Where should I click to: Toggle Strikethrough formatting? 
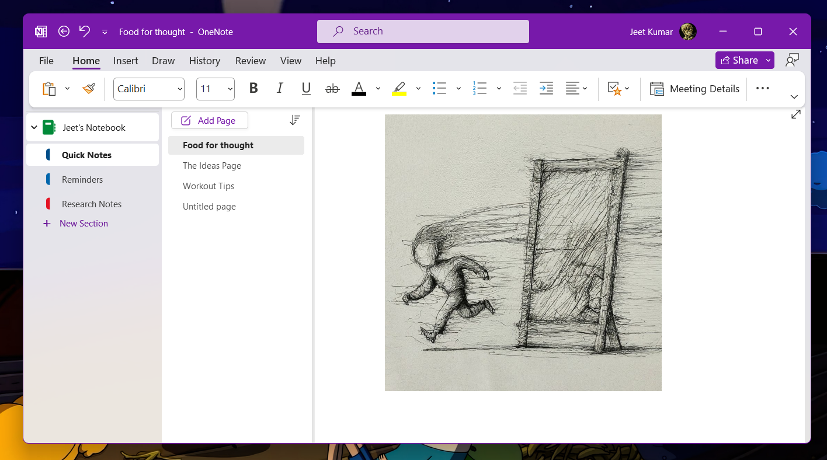click(x=332, y=89)
